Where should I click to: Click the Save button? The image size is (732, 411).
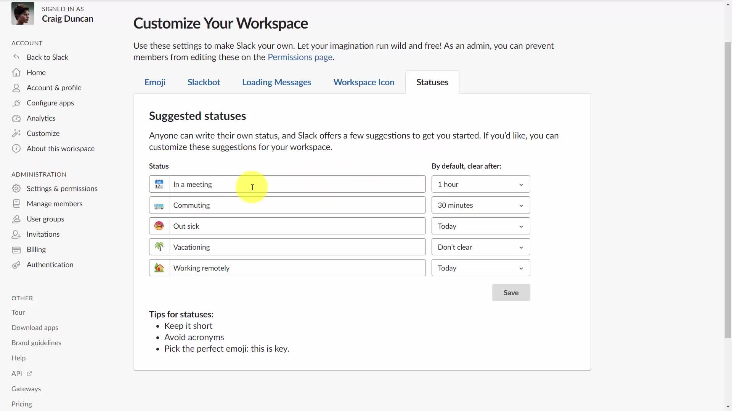(x=511, y=293)
